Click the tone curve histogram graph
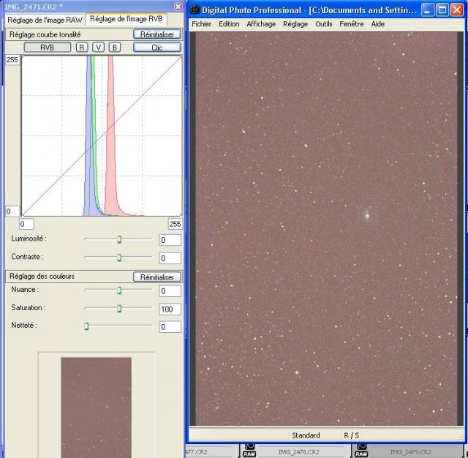The height and width of the screenshot is (458, 468). pos(102,135)
